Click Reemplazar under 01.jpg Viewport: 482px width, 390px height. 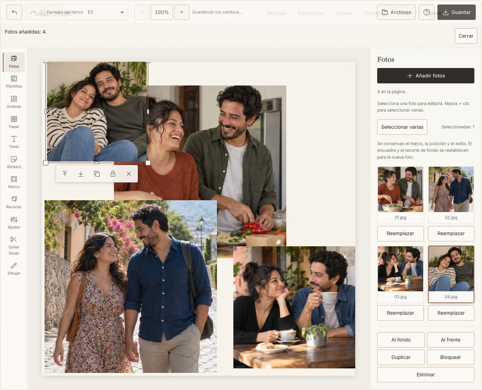(400, 233)
